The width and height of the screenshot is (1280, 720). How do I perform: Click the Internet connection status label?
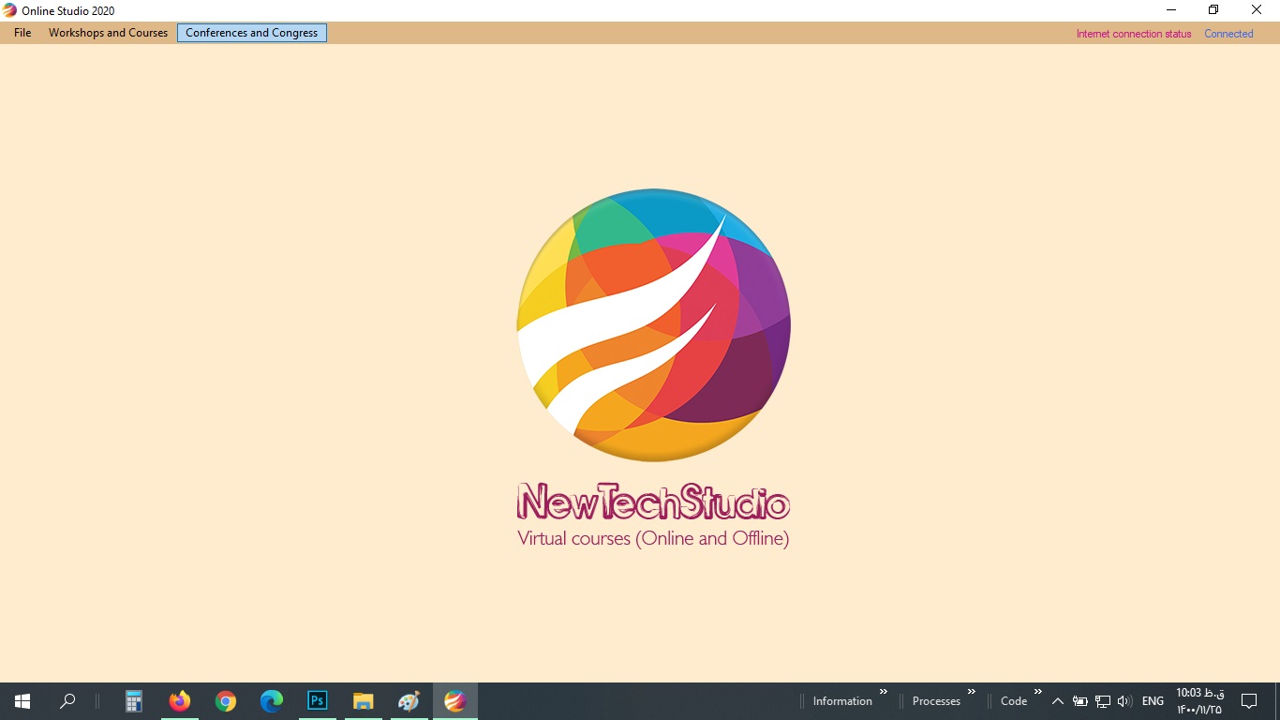tap(1134, 34)
